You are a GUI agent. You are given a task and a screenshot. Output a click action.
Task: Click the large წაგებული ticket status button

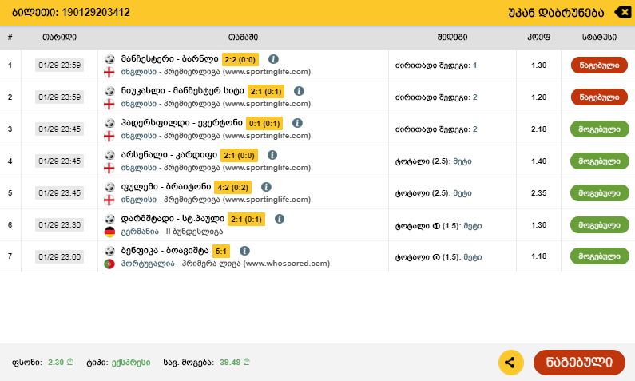(x=579, y=363)
